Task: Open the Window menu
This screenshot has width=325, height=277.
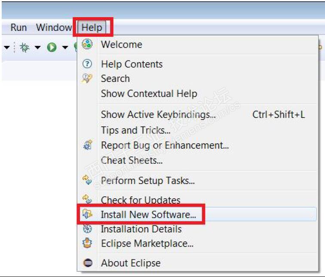Action: pos(54,27)
